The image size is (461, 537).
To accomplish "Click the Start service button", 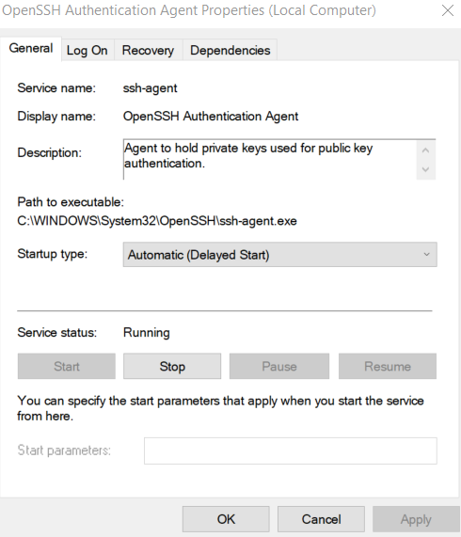I will 67,367.
